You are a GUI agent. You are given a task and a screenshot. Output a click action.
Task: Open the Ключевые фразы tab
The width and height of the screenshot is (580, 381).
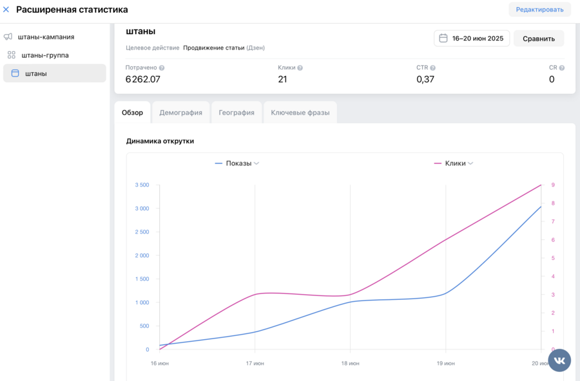click(300, 113)
